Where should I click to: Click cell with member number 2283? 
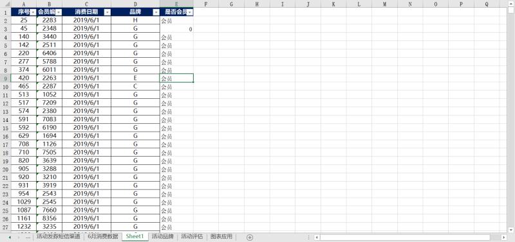[x=50, y=21]
